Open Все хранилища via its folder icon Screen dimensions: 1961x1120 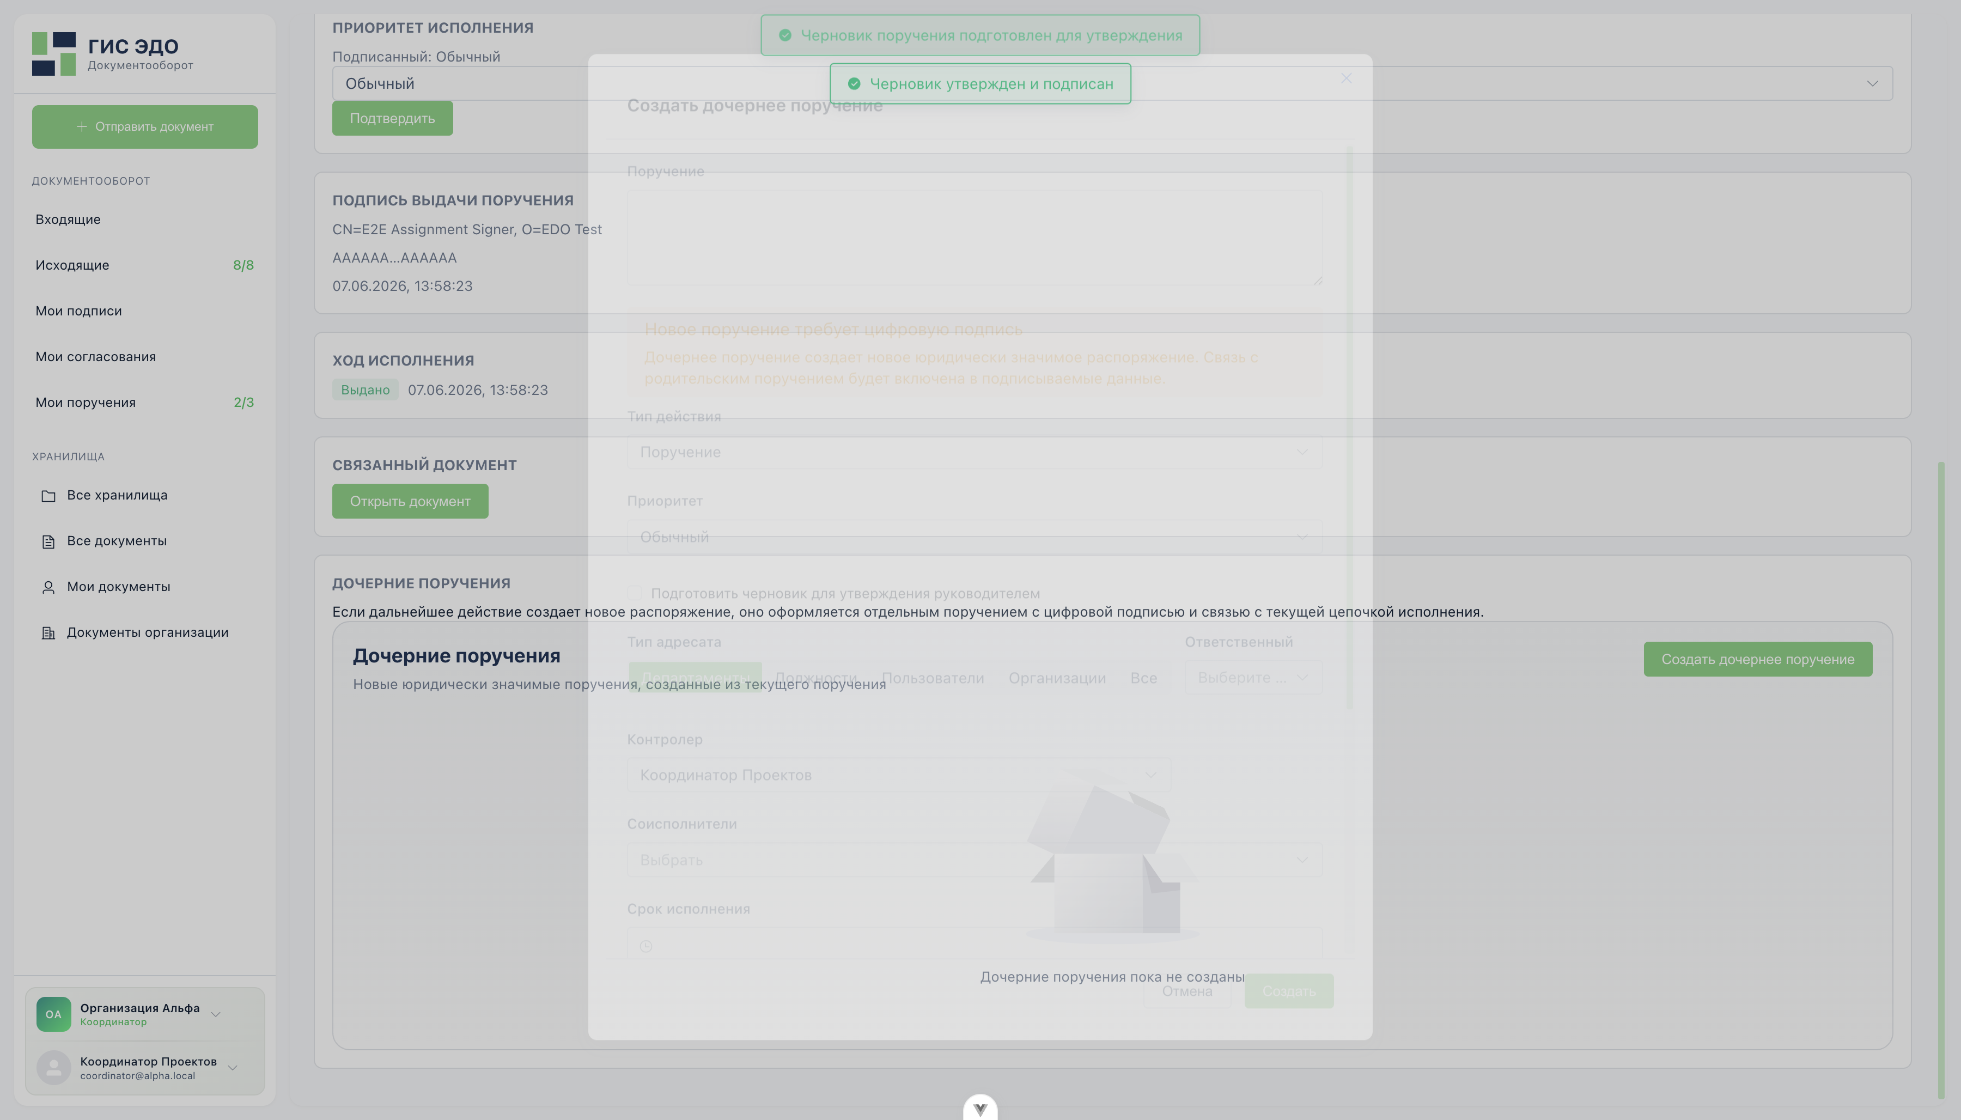pos(48,495)
